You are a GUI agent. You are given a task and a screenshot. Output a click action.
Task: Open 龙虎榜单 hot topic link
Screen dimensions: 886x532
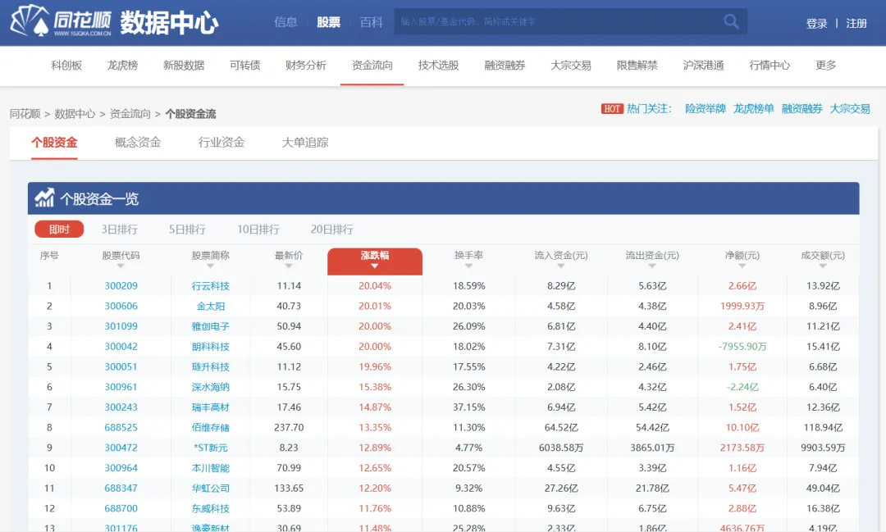coord(753,108)
